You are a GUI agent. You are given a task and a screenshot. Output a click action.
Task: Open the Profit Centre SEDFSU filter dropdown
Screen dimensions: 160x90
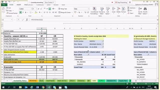coord(103,41)
